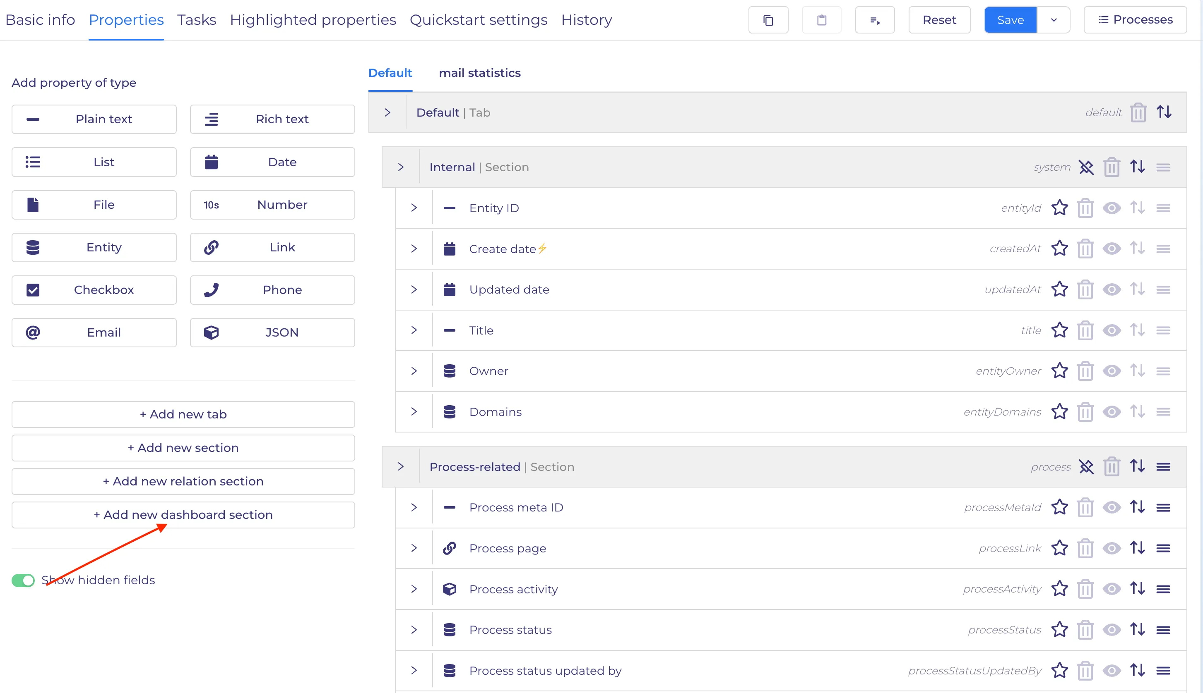Image resolution: width=1203 pixels, height=693 pixels.
Task: Toggle Show hidden fields switch
Action: point(23,580)
